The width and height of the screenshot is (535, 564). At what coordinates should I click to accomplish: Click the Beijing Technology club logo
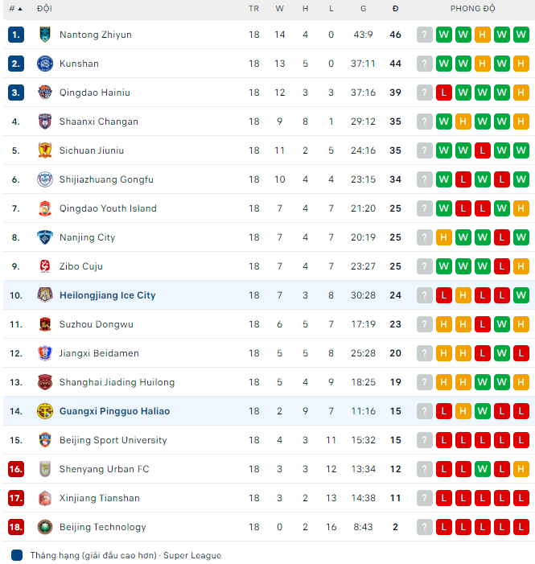pyautogui.click(x=45, y=527)
